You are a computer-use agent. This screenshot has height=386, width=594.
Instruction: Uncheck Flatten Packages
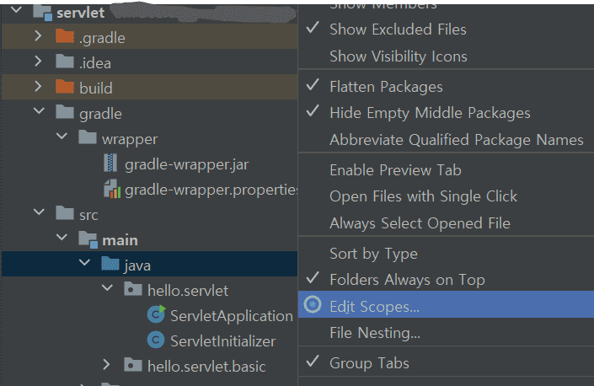(x=386, y=86)
